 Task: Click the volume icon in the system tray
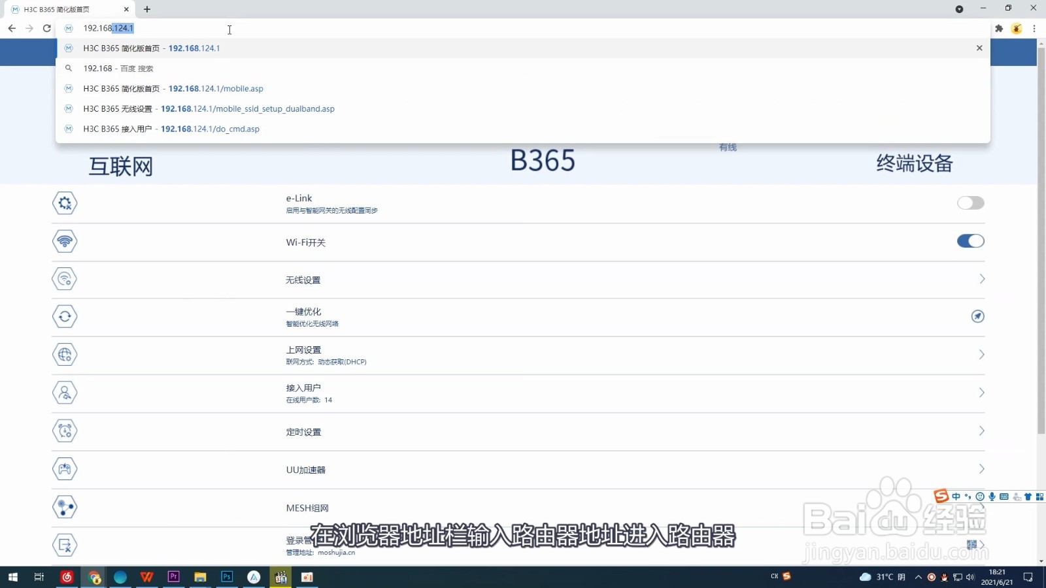[x=970, y=577]
